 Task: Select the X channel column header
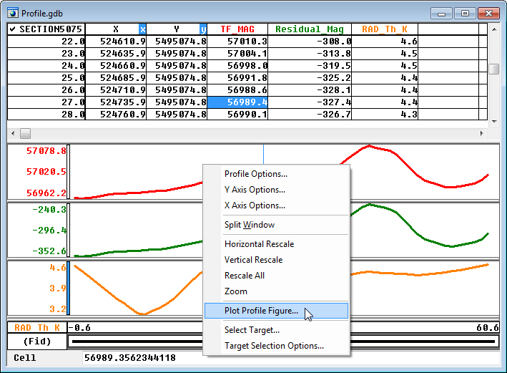[116, 29]
